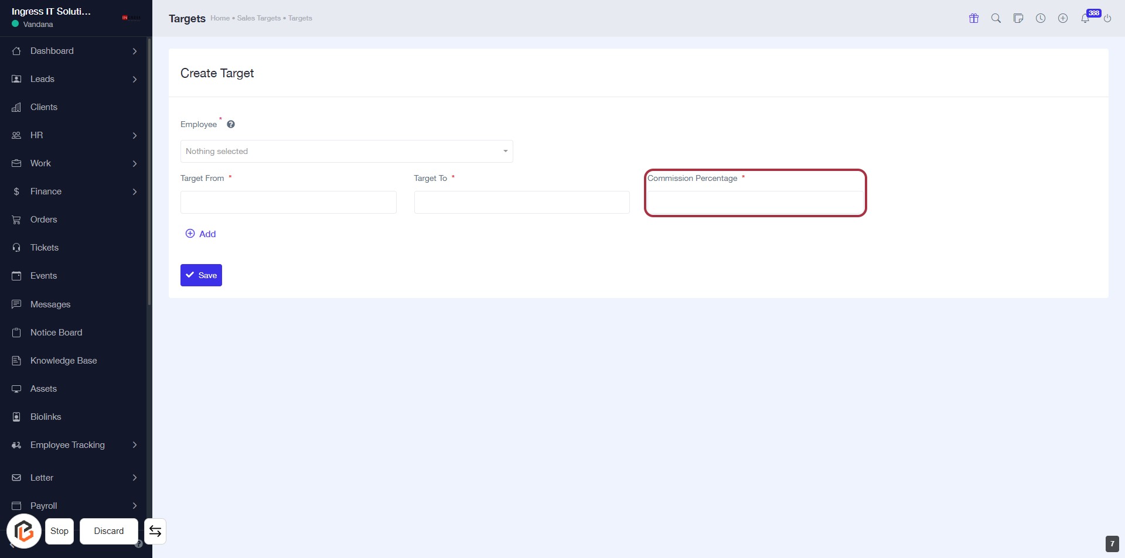Click the Employee help question-mark icon
The image size is (1125, 558).
[231, 124]
